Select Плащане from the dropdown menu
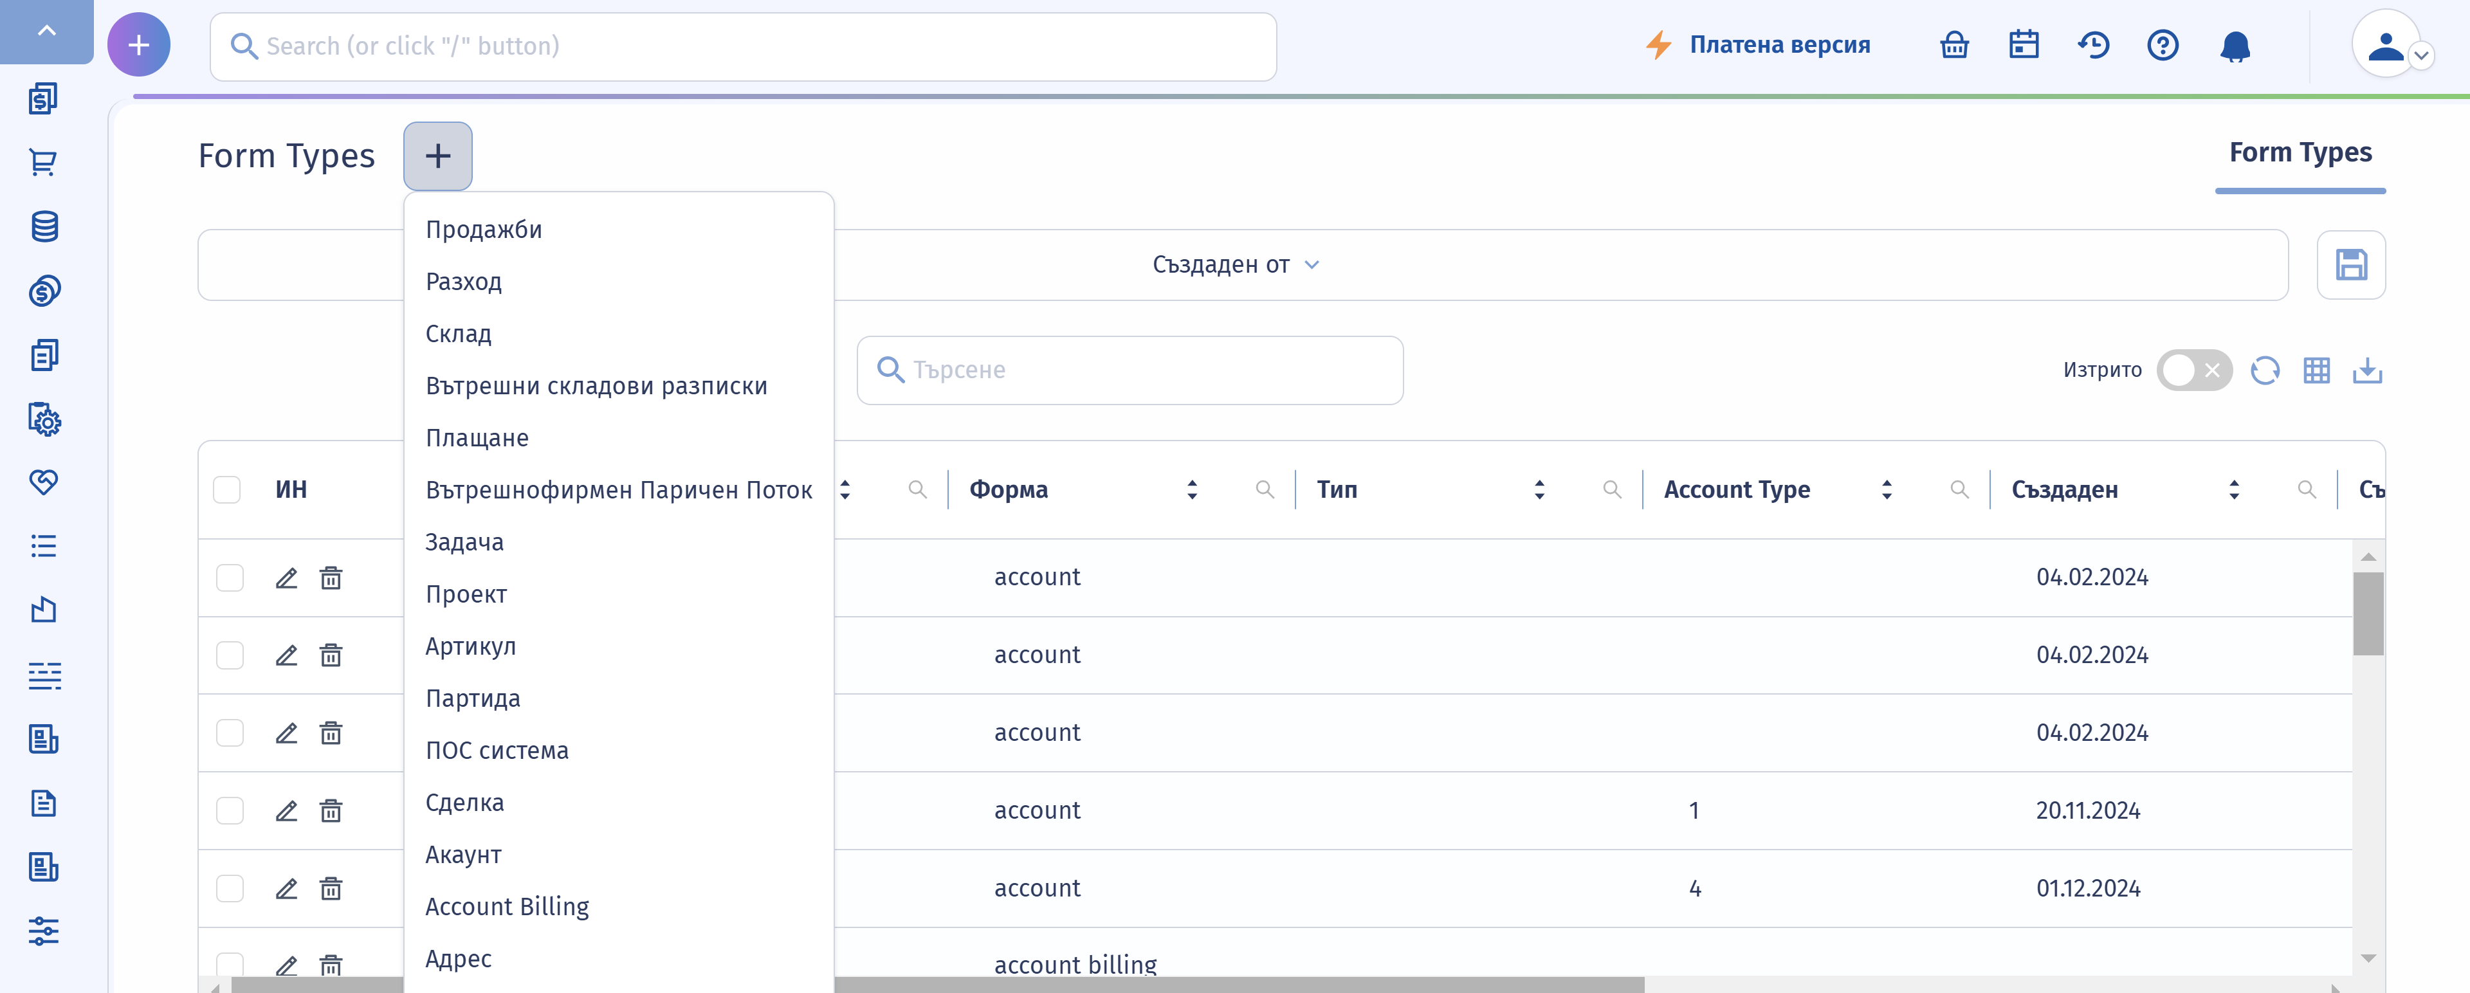Viewport: 2470px width, 993px height. tap(619, 438)
